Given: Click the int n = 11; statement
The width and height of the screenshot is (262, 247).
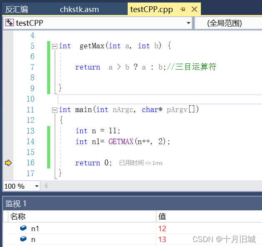Looking at the screenshot, I should pos(98,131).
